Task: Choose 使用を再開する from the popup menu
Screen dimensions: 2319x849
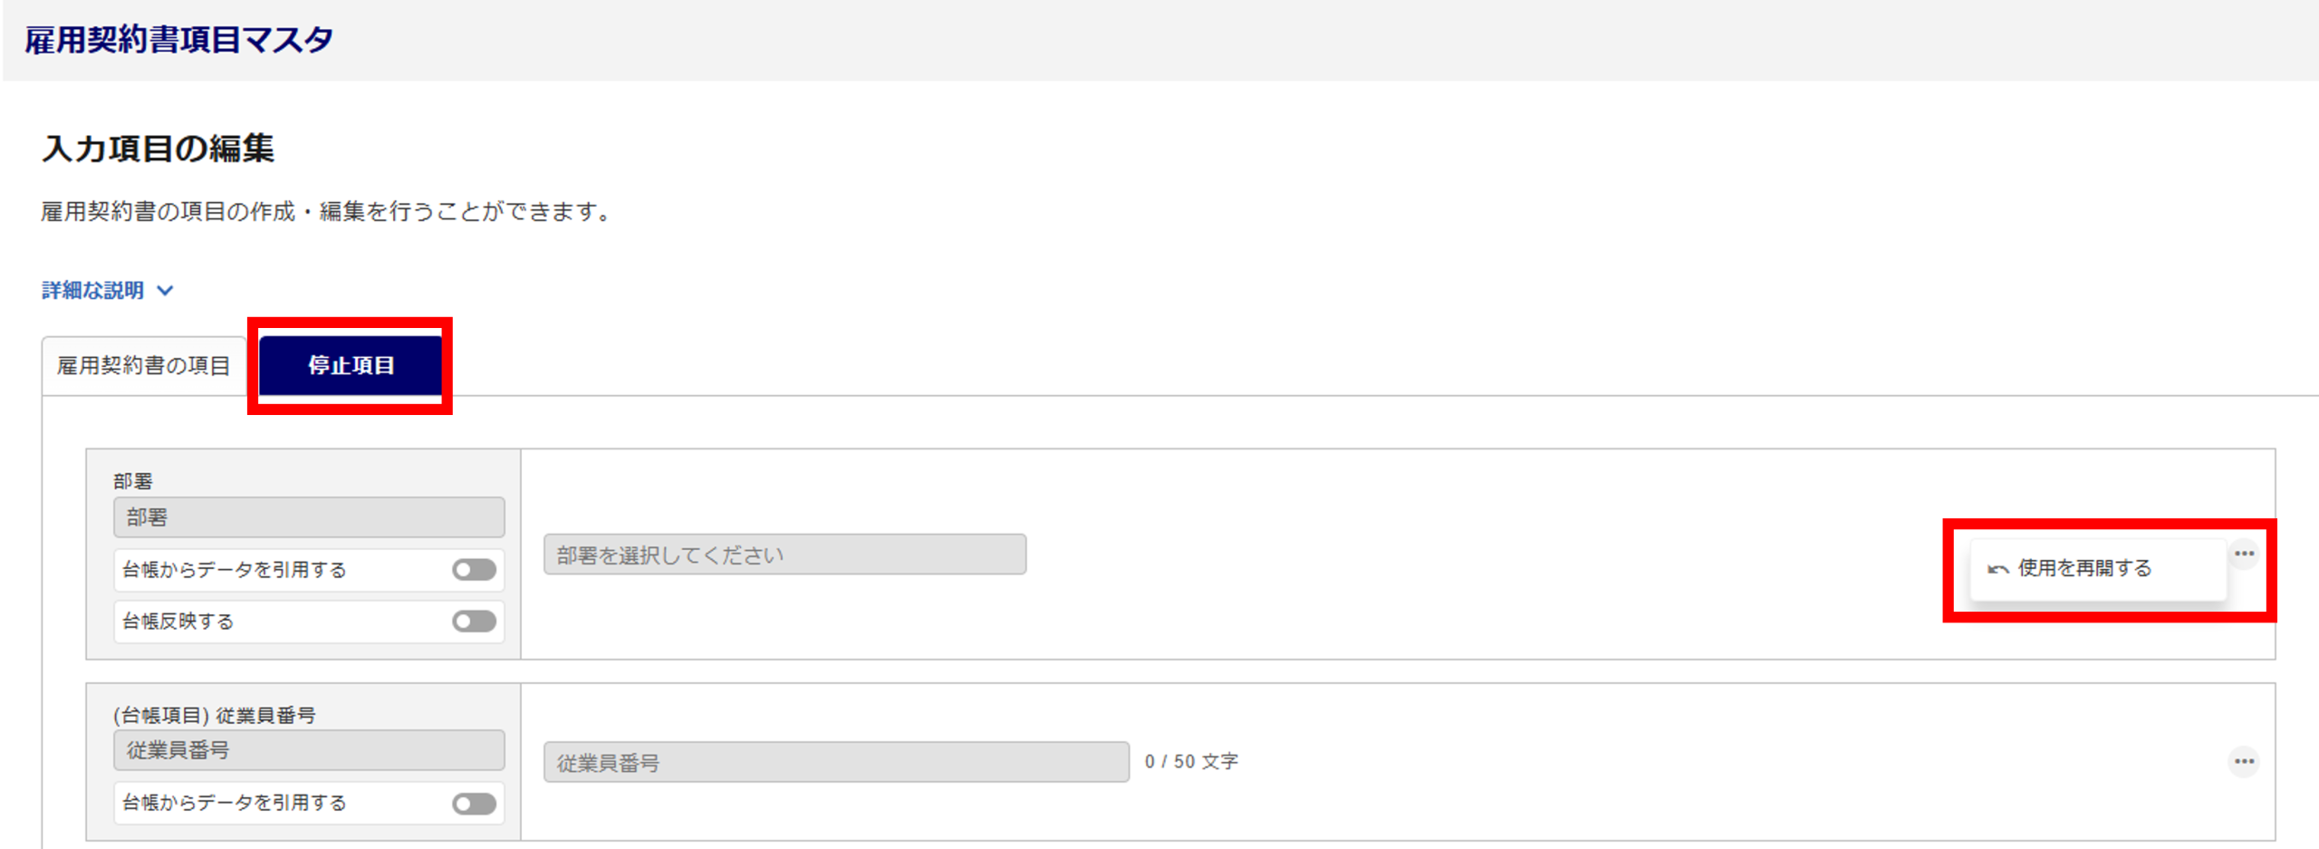Action: (2083, 568)
